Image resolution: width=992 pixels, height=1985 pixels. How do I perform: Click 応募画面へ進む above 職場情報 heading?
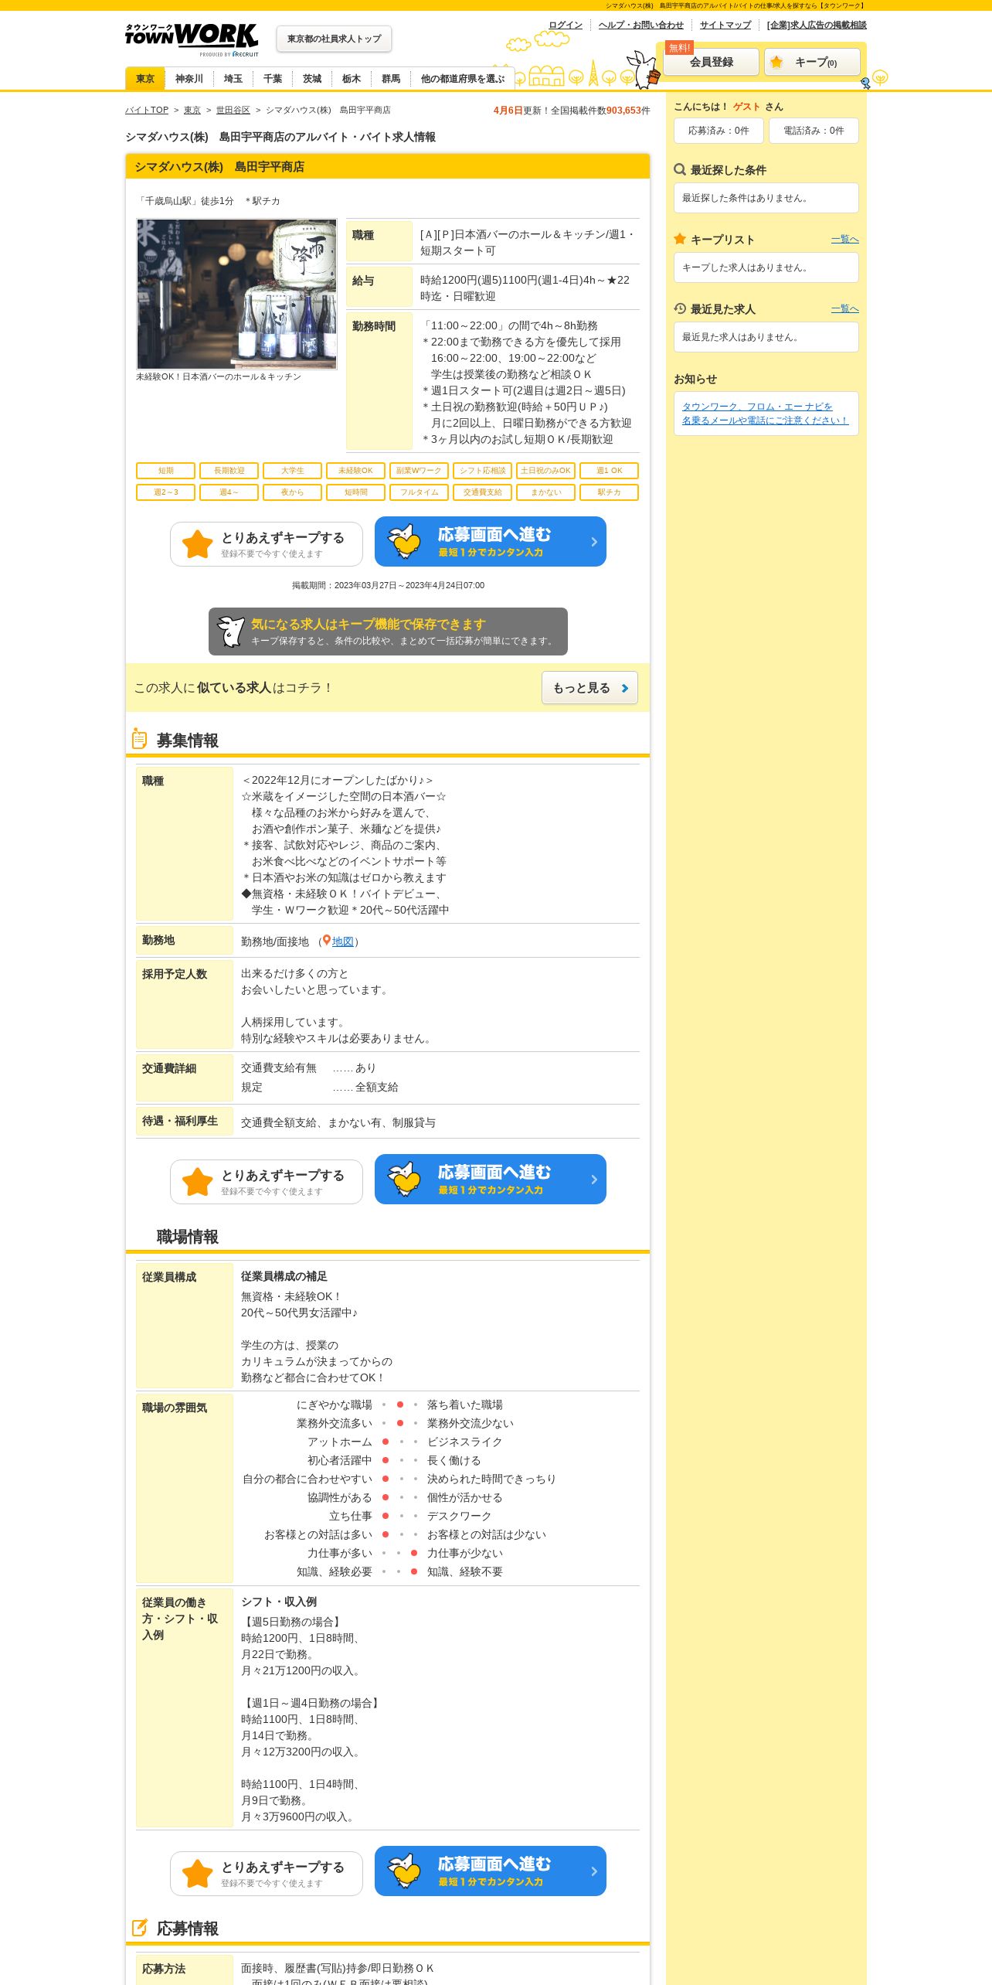coord(491,1180)
